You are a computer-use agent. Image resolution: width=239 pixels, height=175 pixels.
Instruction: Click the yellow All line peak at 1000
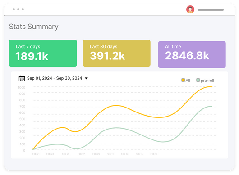(x=210, y=87)
